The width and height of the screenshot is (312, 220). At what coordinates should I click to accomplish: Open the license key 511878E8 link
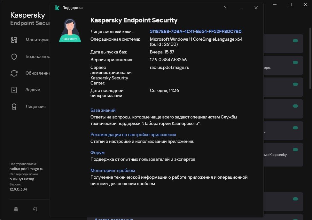click(x=196, y=31)
